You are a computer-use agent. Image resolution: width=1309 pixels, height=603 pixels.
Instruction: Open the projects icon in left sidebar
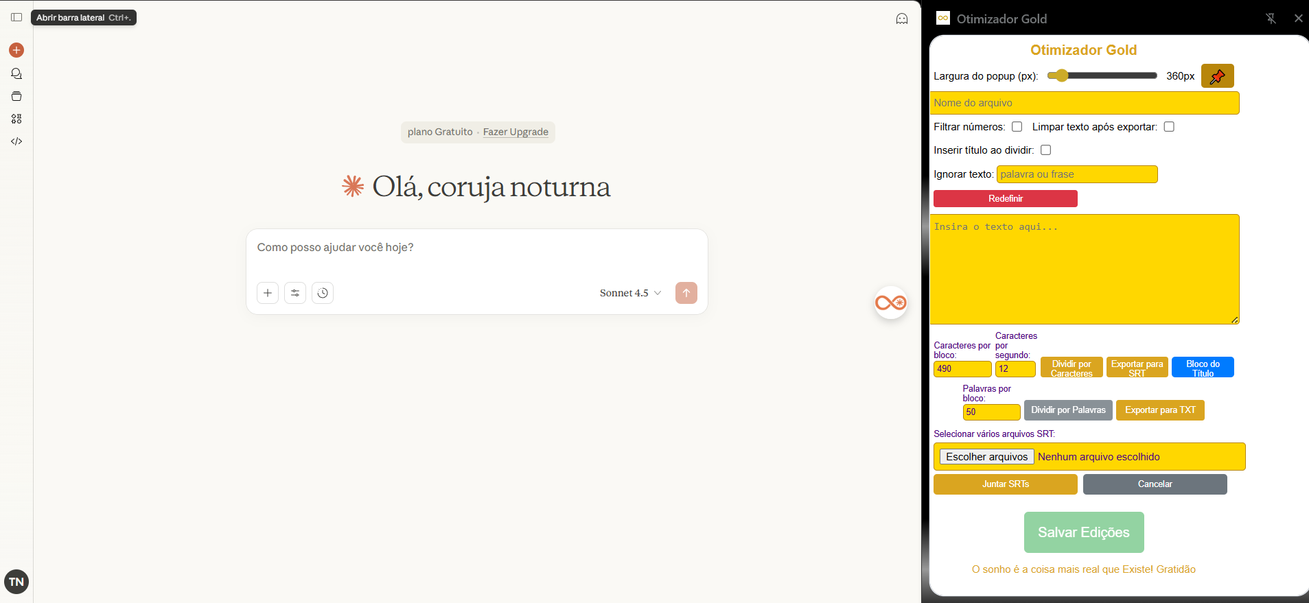tap(16, 96)
